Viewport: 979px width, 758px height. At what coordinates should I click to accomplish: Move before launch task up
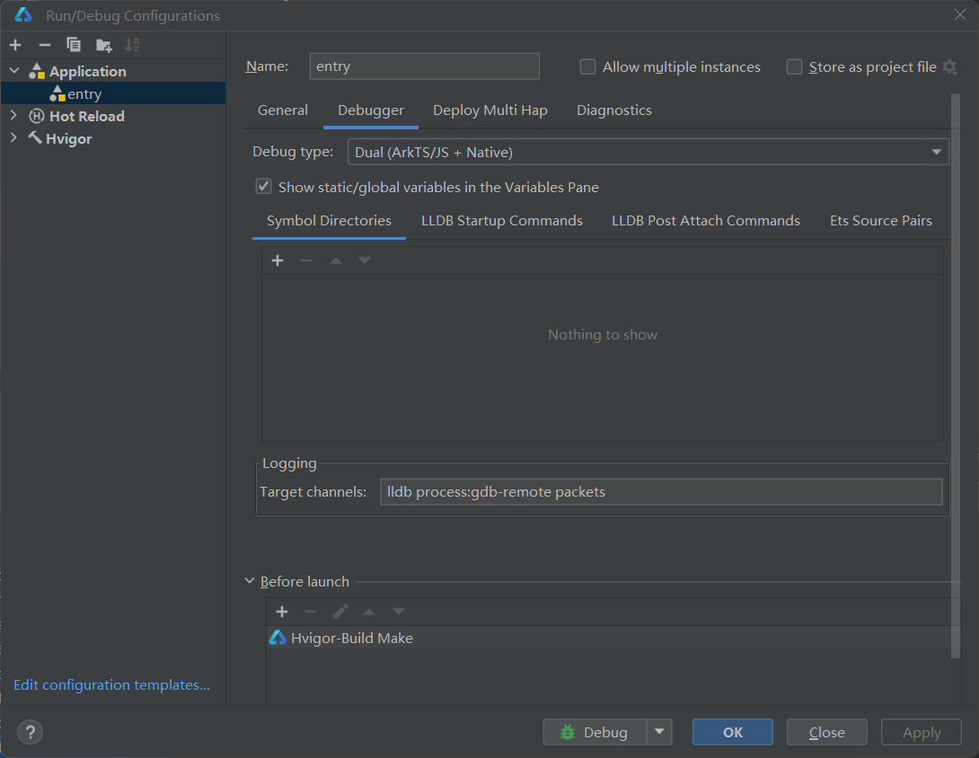point(369,612)
